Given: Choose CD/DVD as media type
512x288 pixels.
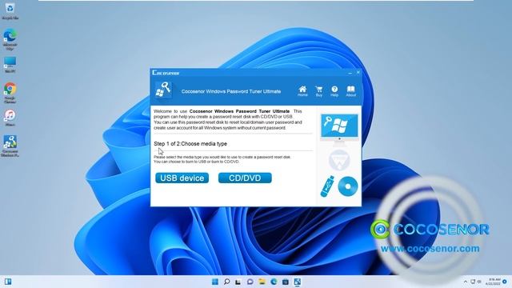Looking at the screenshot, I should (245, 178).
